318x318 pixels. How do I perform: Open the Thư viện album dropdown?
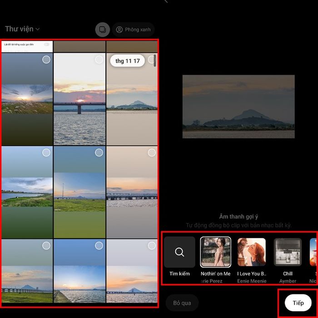point(22,29)
